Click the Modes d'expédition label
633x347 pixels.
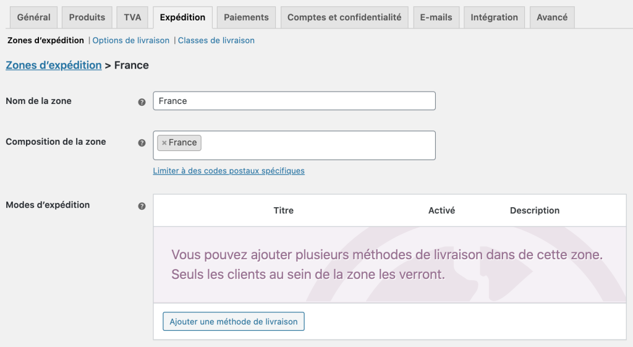coord(48,205)
